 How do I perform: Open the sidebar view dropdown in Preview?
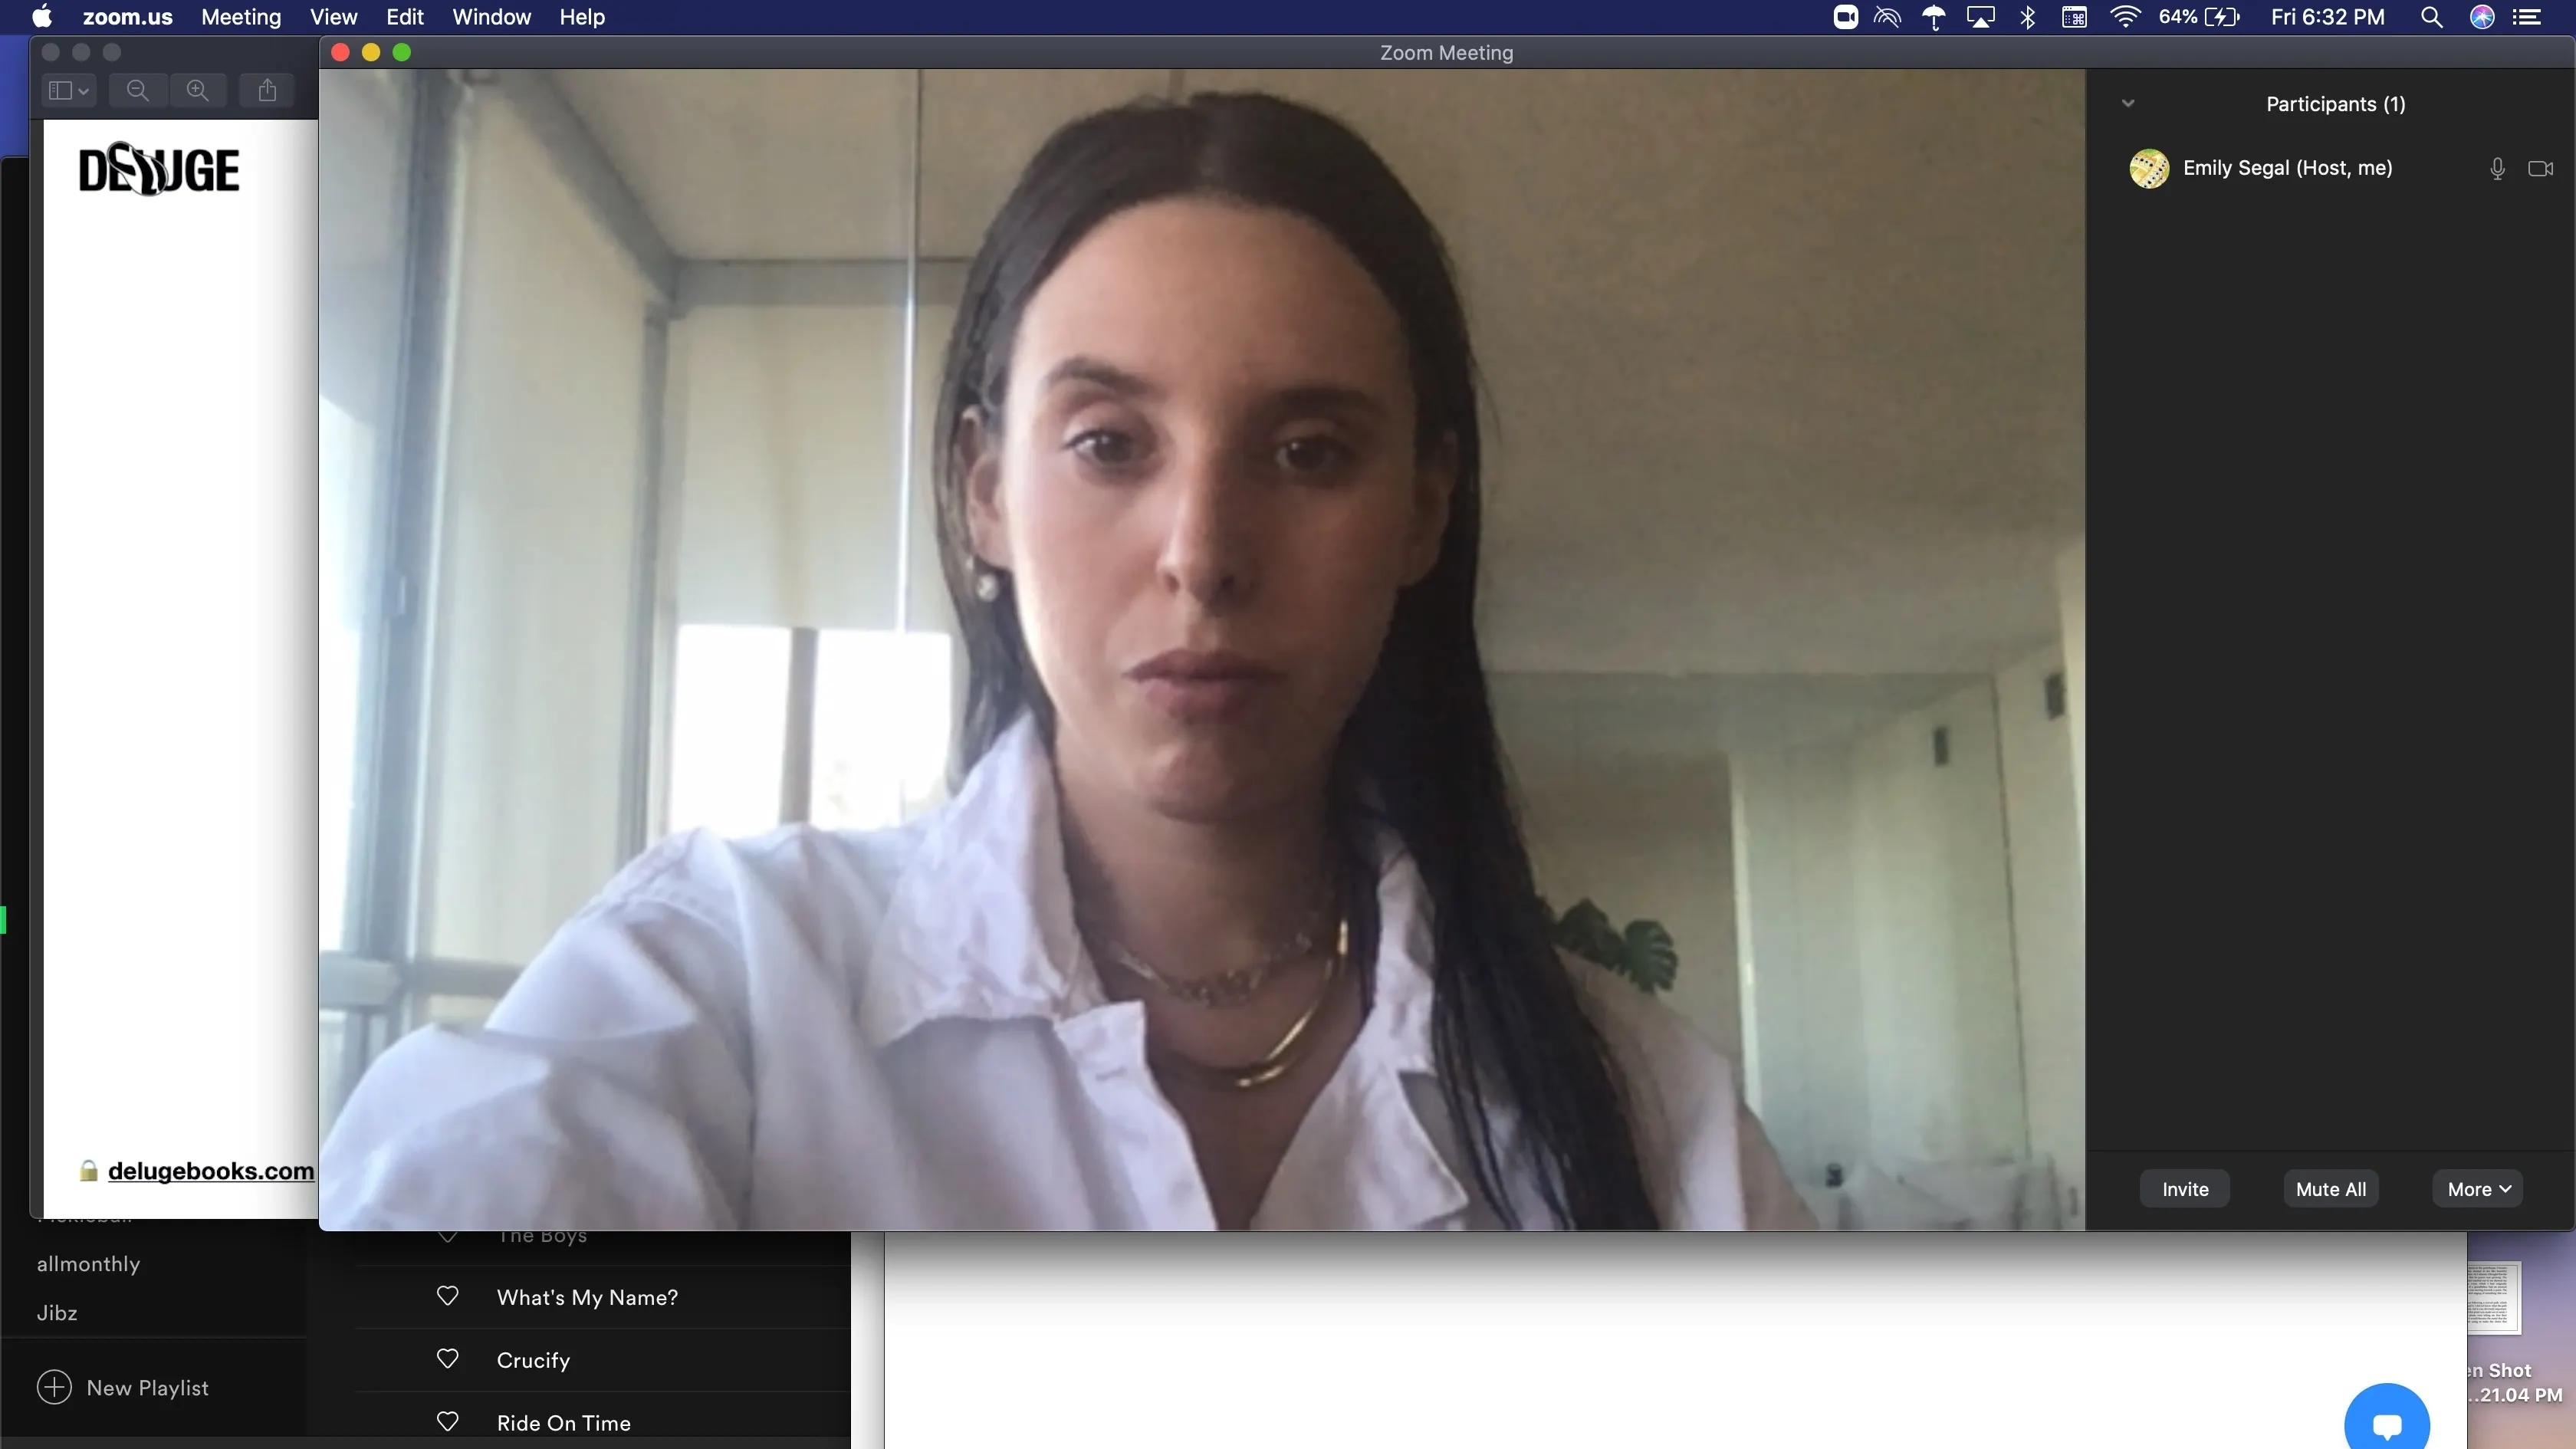pos(66,90)
